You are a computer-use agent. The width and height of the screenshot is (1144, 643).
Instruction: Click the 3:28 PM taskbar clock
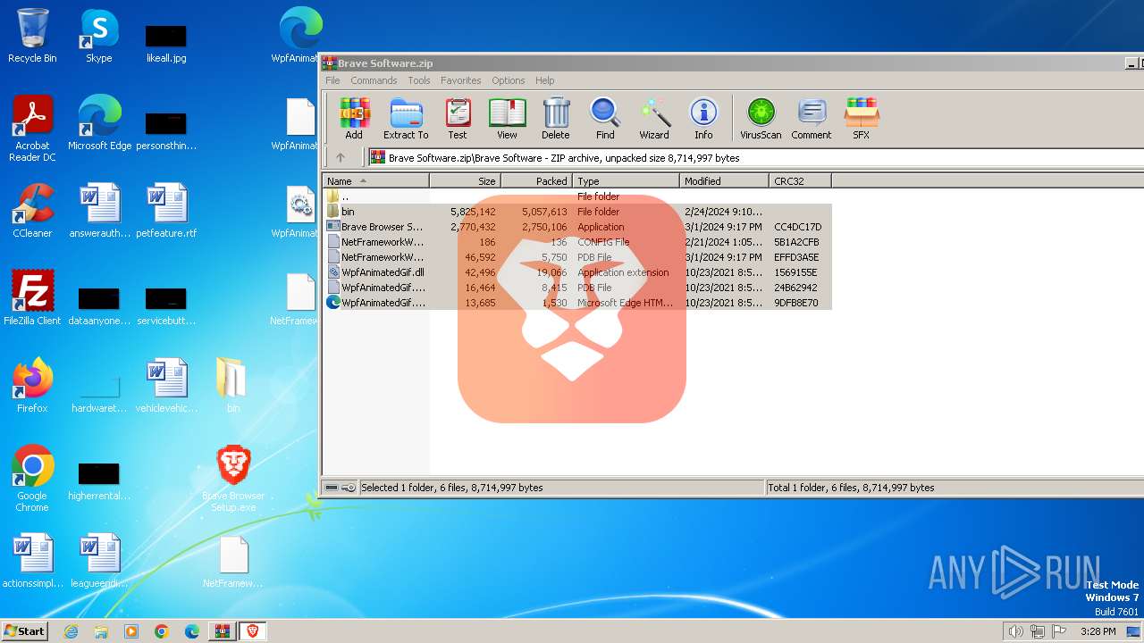[1098, 631]
